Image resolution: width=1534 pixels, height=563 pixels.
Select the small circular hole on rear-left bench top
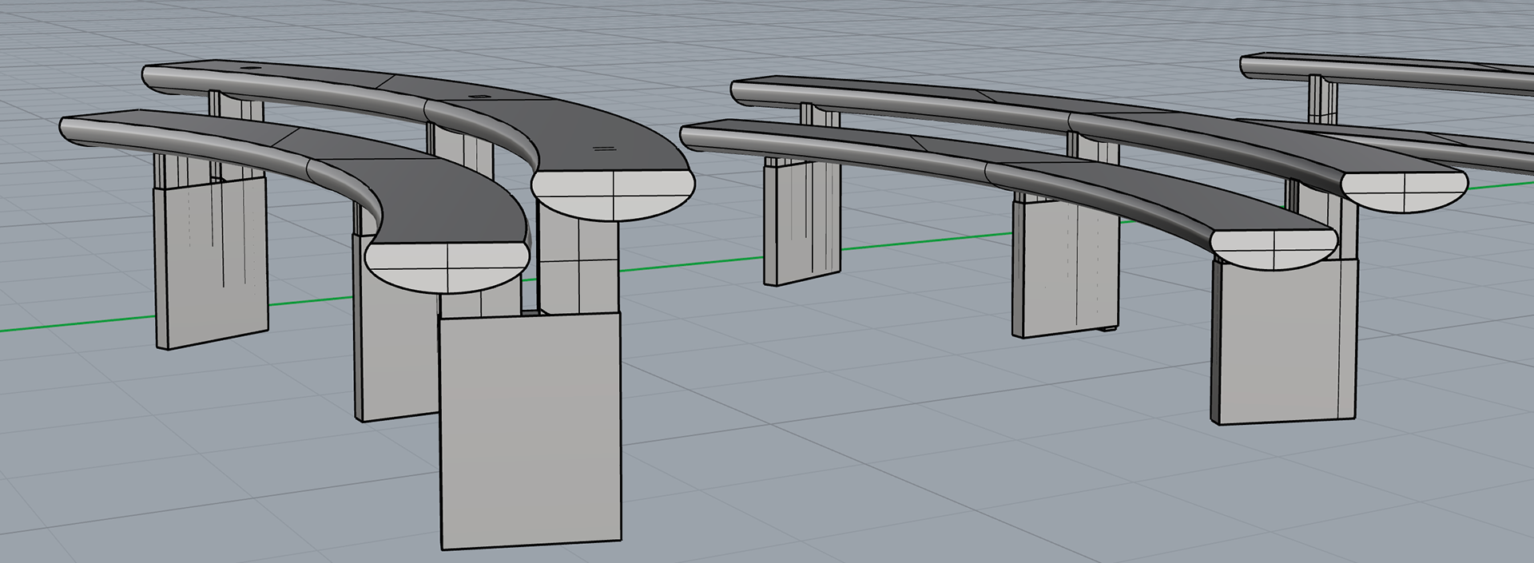250,69
